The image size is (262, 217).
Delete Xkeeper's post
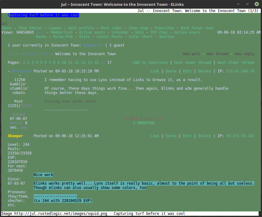tap(205, 136)
